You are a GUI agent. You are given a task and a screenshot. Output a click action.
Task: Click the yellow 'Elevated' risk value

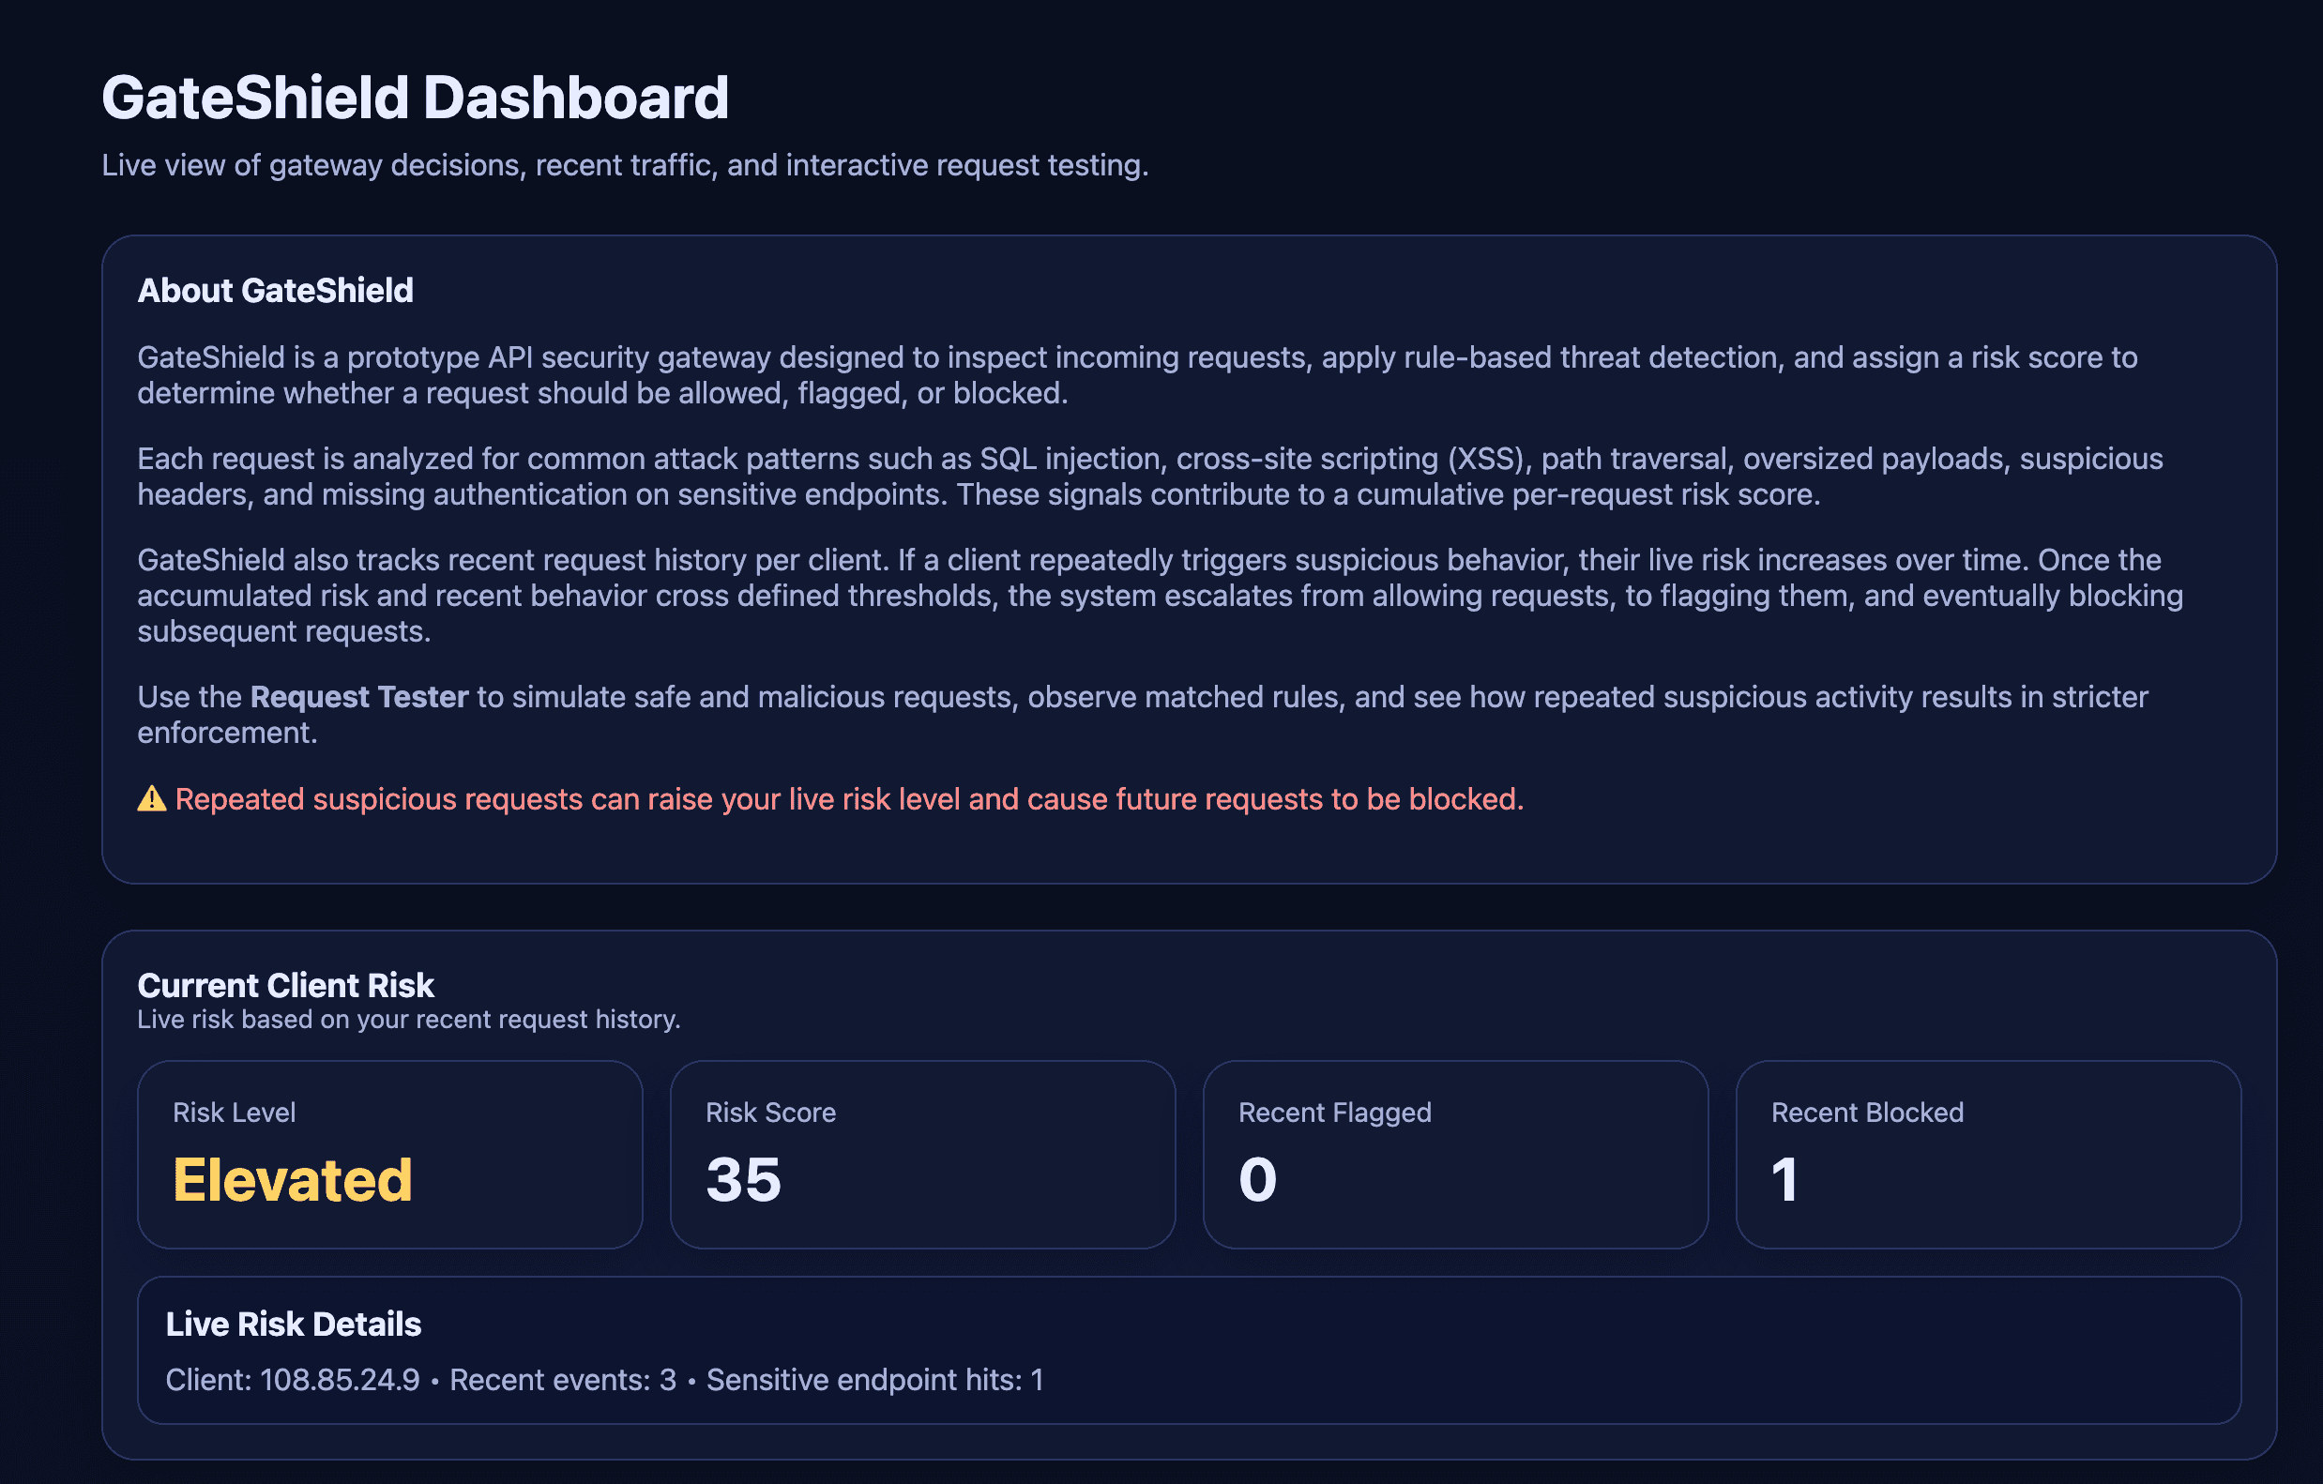pos(293,1179)
